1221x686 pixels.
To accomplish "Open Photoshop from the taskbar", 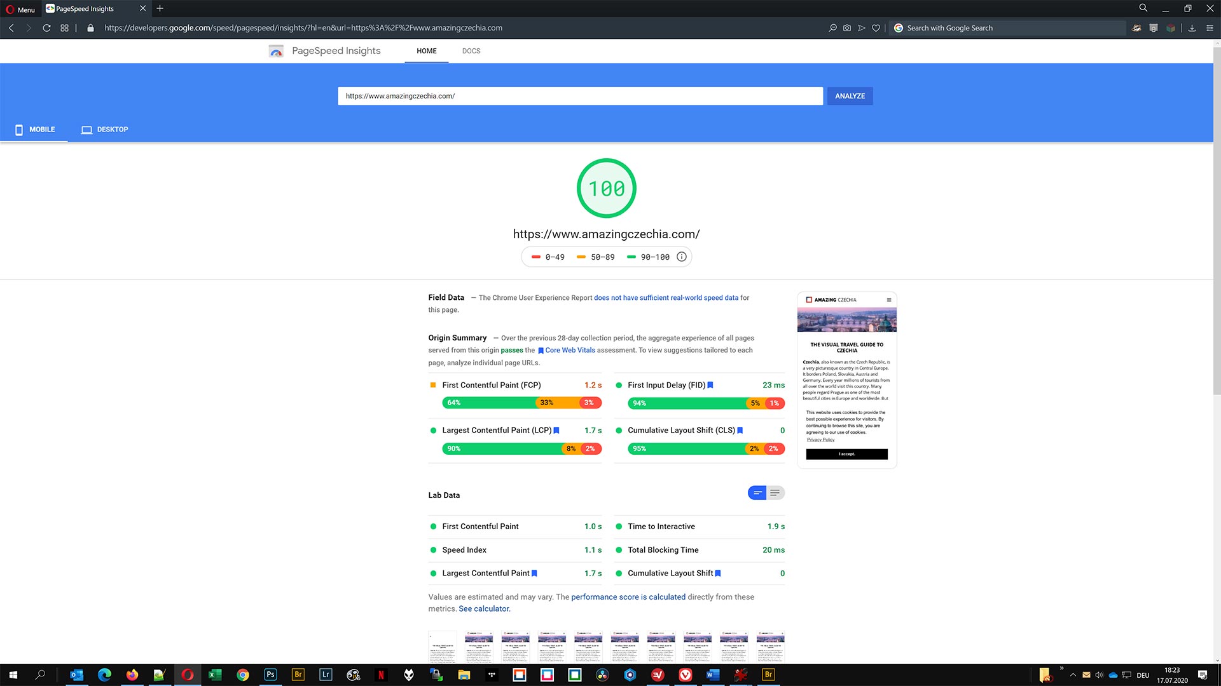I will pos(270,675).
